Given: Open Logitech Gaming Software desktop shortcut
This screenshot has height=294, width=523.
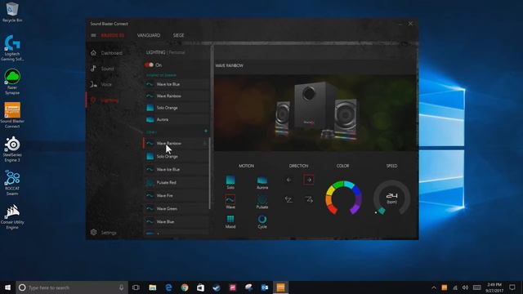Looking at the screenshot, I should point(12,48).
